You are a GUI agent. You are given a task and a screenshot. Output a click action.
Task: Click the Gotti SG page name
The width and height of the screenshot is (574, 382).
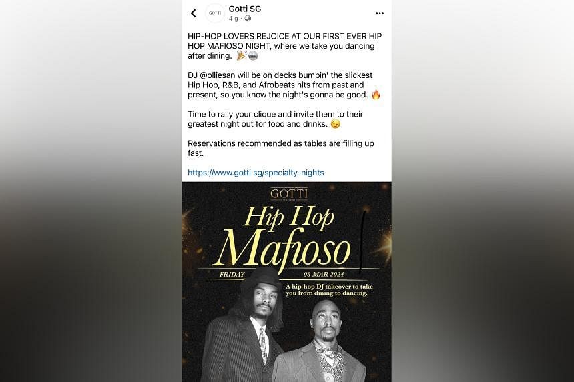pyautogui.click(x=245, y=9)
